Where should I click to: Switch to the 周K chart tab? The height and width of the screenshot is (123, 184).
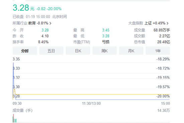pyautogui.click(x=105, y=51)
